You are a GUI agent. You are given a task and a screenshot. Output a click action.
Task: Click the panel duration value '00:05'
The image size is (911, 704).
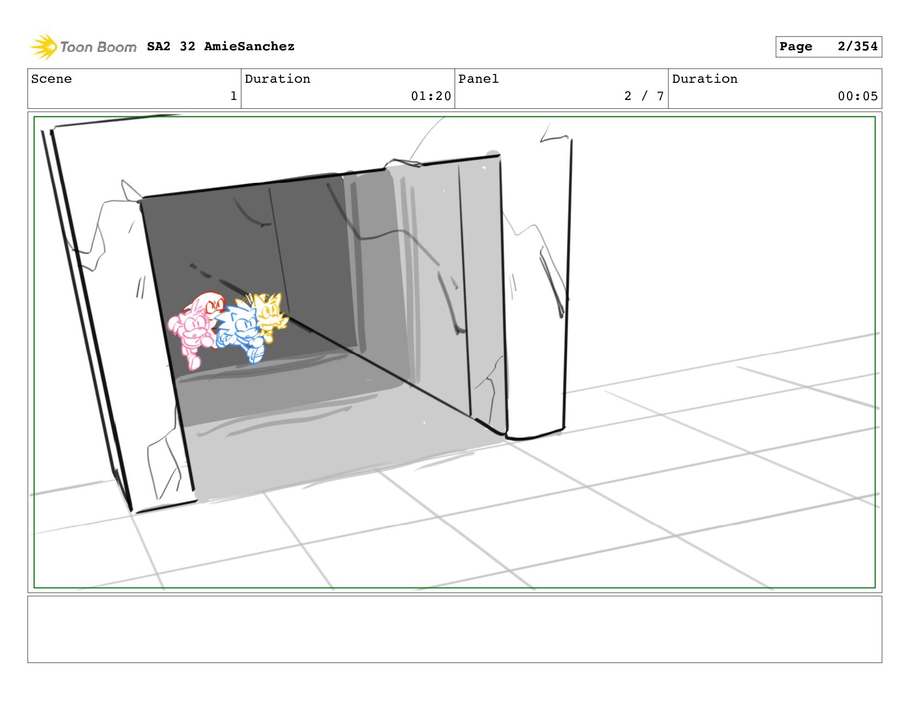857,96
